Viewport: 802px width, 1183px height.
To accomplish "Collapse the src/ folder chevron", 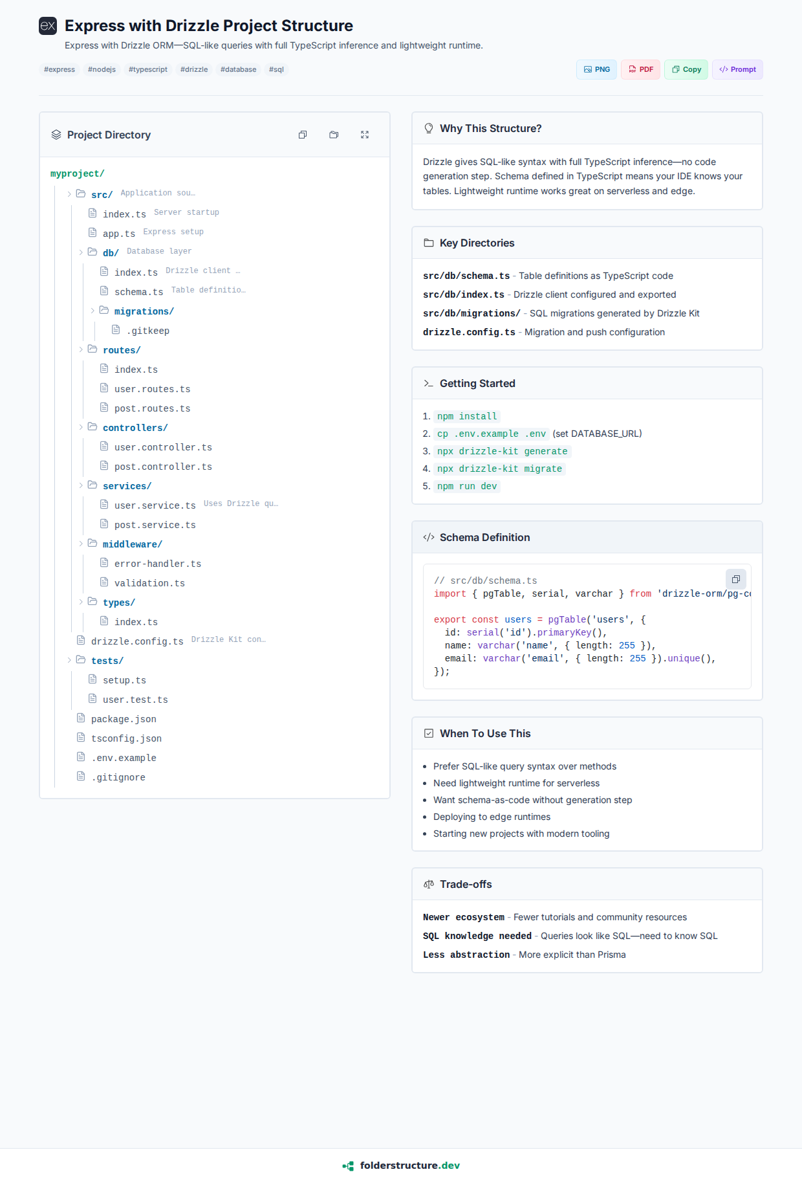I will (x=69, y=194).
